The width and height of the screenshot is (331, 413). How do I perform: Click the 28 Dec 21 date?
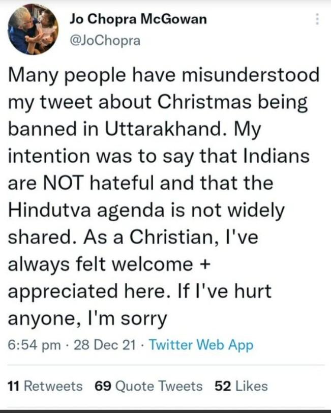pyautogui.click(x=105, y=345)
